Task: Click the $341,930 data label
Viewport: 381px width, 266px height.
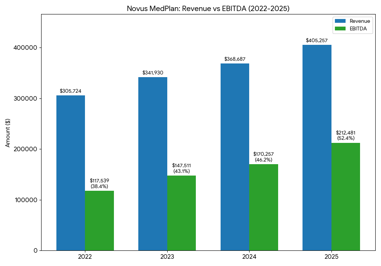Action: (x=153, y=73)
